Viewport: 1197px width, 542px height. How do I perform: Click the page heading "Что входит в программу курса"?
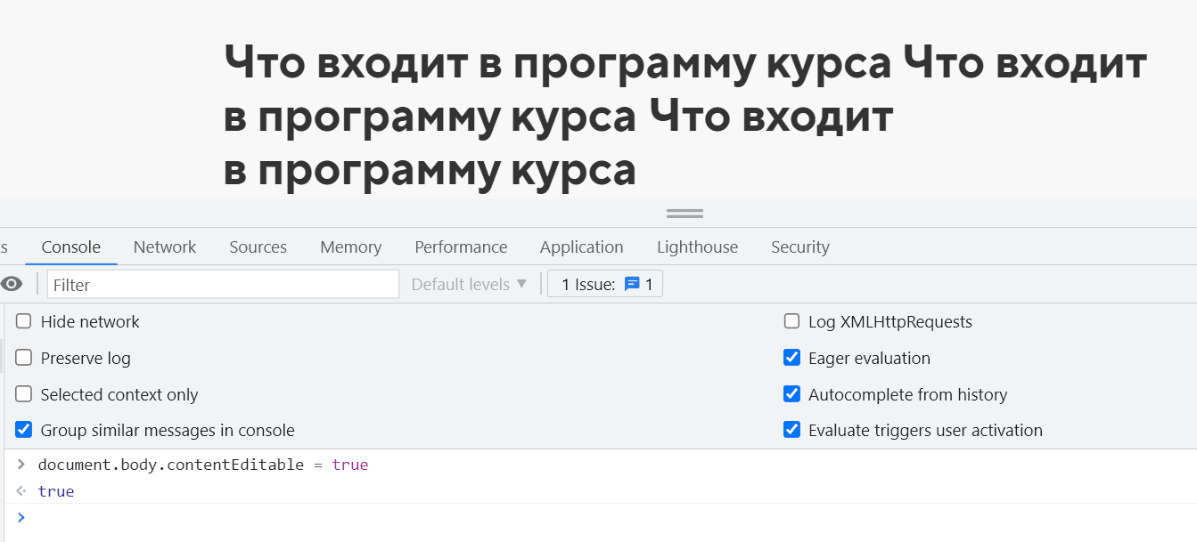pos(685,116)
